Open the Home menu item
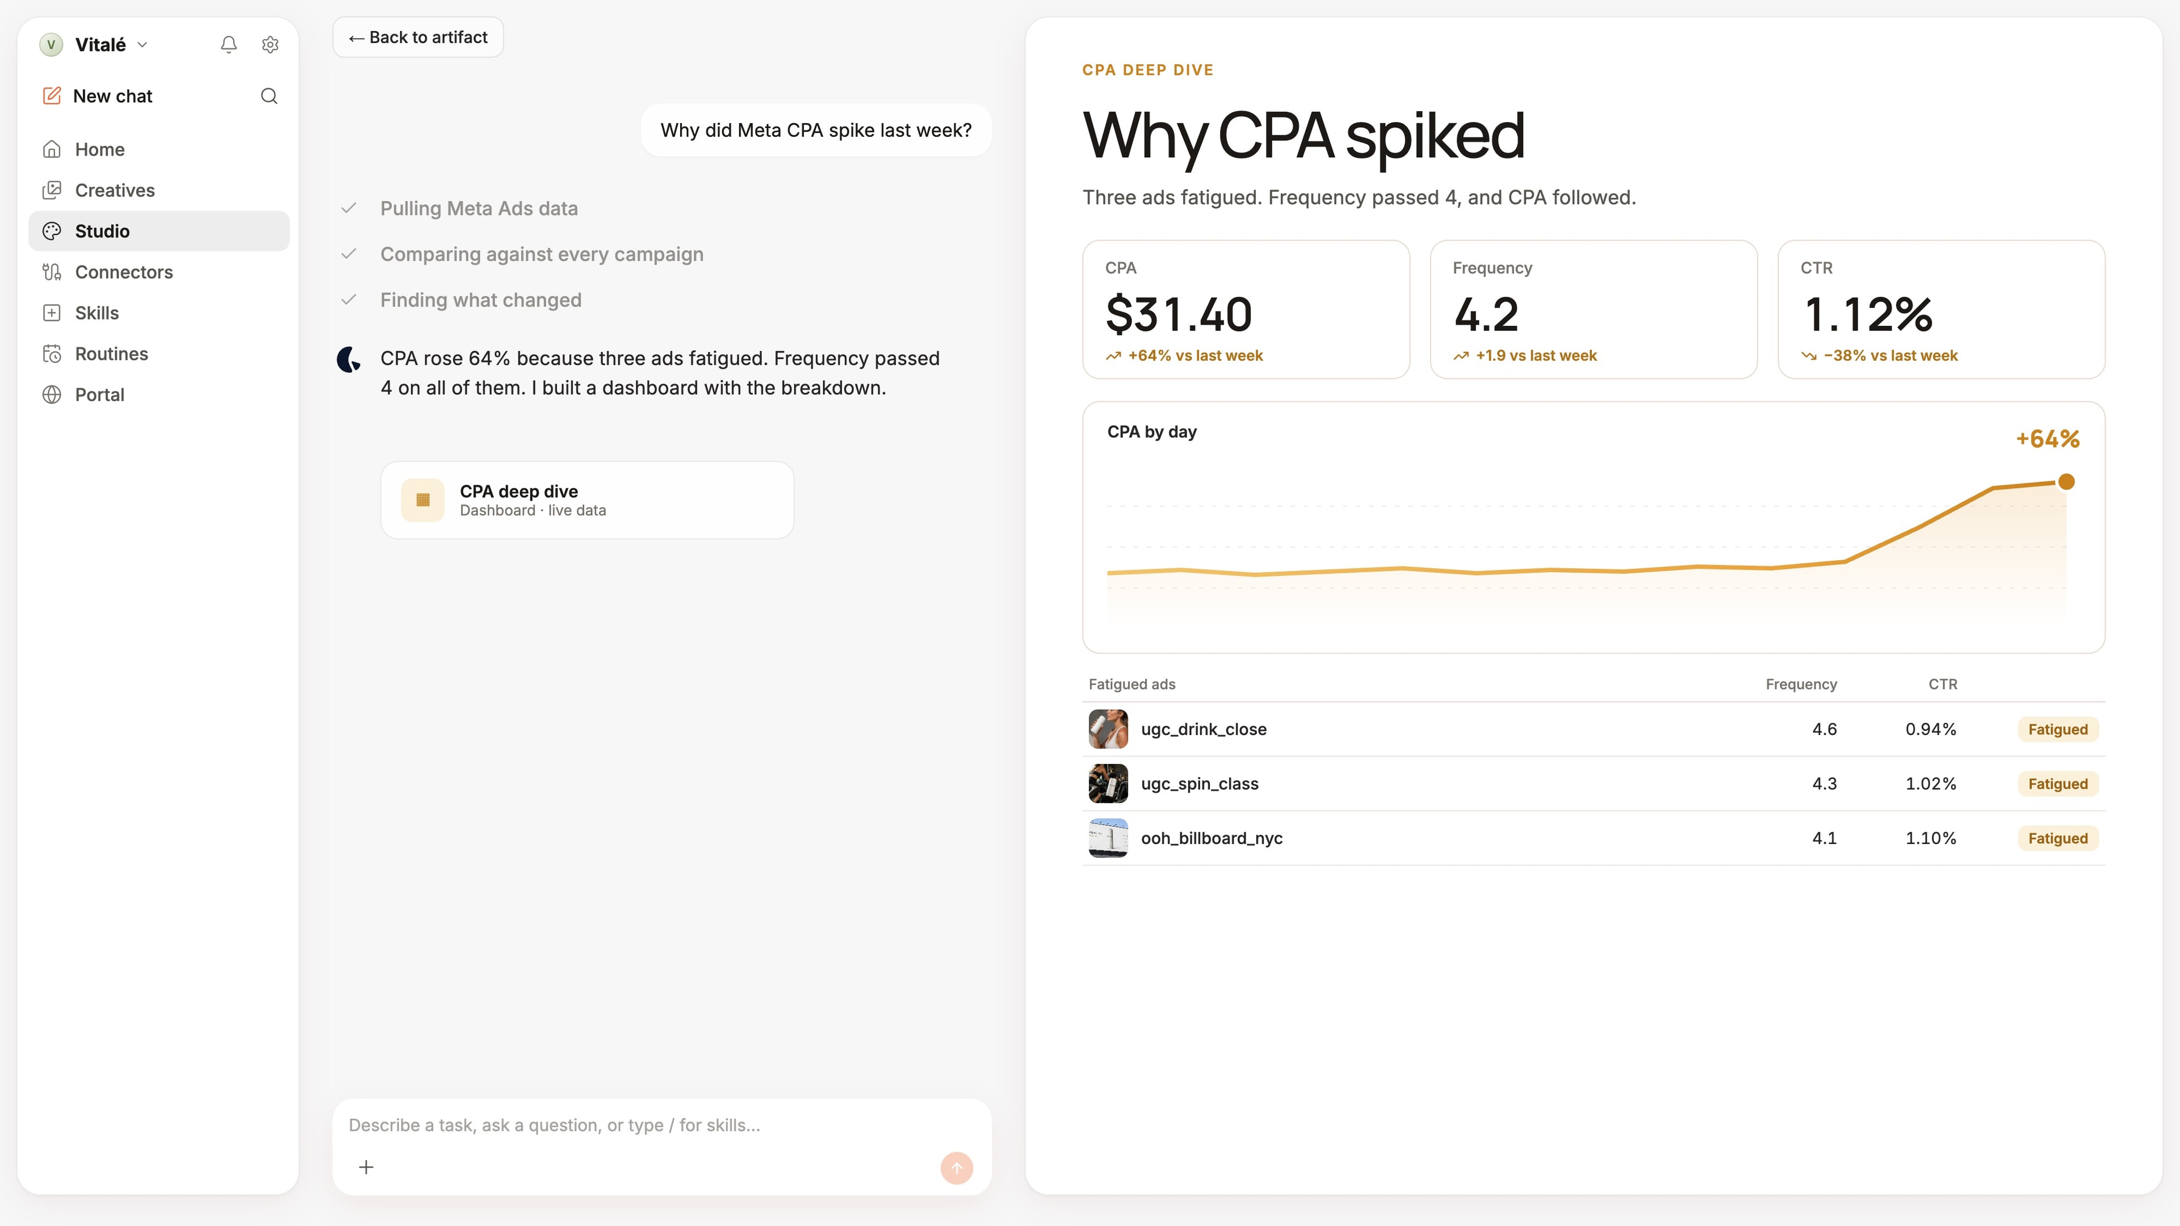Screen dimensions: 2180x1226 point(159,150)
